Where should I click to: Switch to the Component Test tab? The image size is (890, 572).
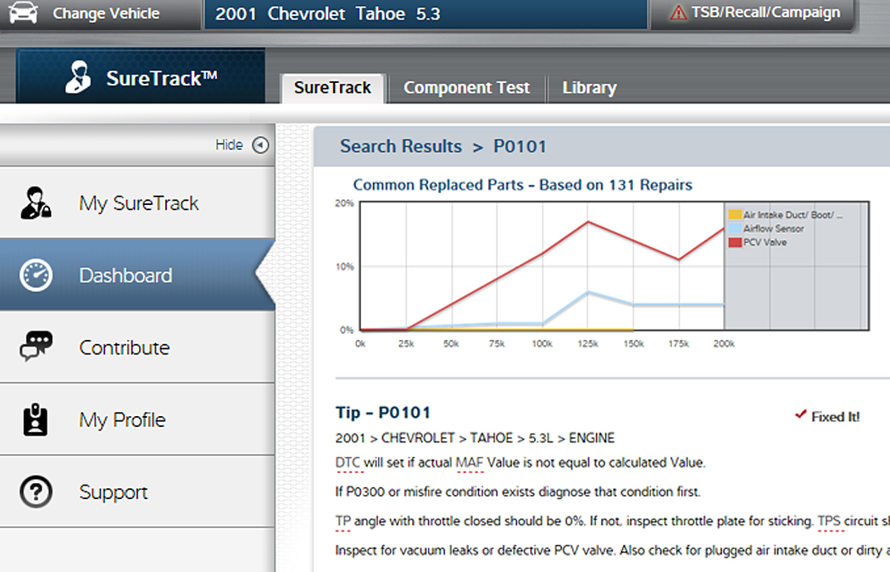point(466,88)
